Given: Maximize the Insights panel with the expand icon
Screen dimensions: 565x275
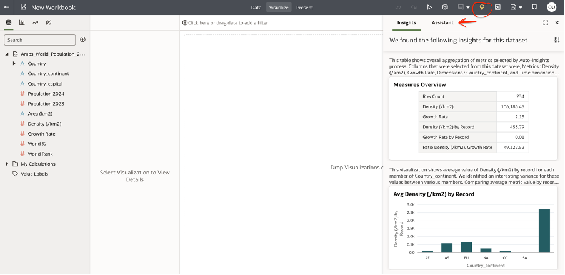Looking at the screenshot, I should (546, 22).
